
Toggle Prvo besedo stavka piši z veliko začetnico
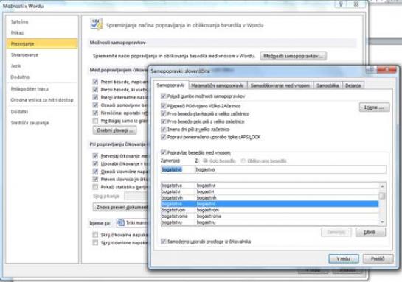[163, 113]
